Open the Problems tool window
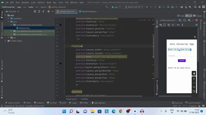206x115 pixels. point(39,103)
